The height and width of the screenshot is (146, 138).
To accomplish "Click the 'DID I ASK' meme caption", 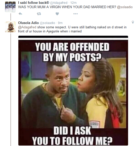I will coord(72,130).
